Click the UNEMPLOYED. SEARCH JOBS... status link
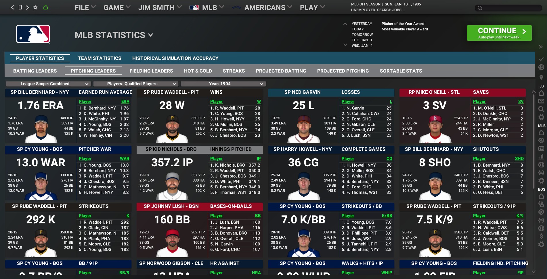Screen dimensions: 547x279 point(378,10)
